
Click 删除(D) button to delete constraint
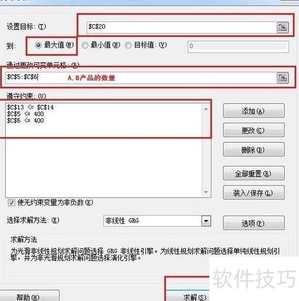(x=254, y=150)
